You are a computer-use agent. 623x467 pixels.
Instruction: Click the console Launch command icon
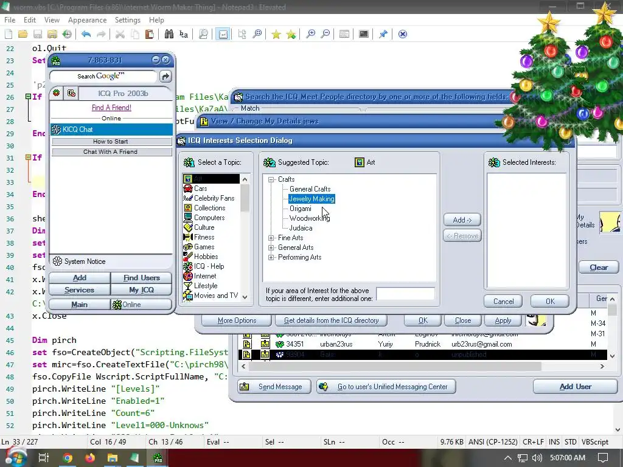[x=364, y=34]
